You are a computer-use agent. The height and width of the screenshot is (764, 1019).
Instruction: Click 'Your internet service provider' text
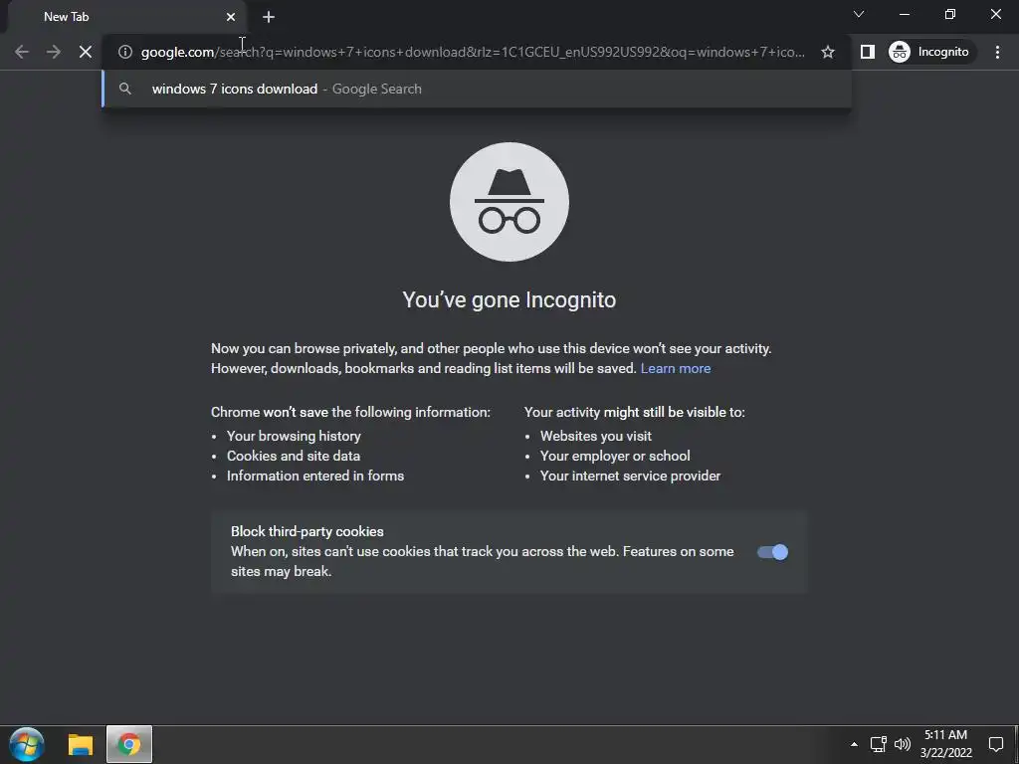[630, 477]
